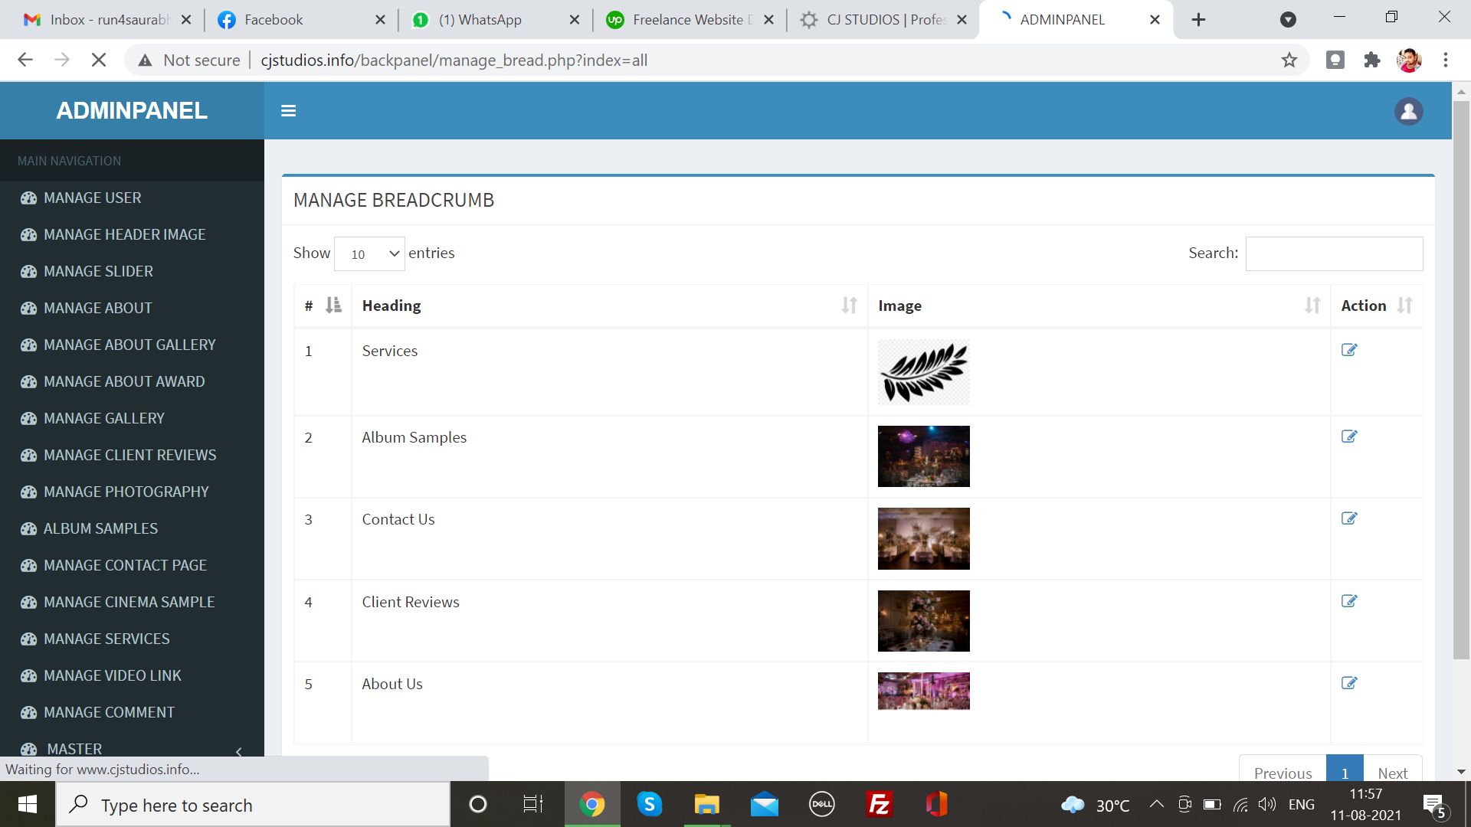Screen dimensions: 1471x827
Task: Open the entries-per-page dropdown
Action: (369, 253)
